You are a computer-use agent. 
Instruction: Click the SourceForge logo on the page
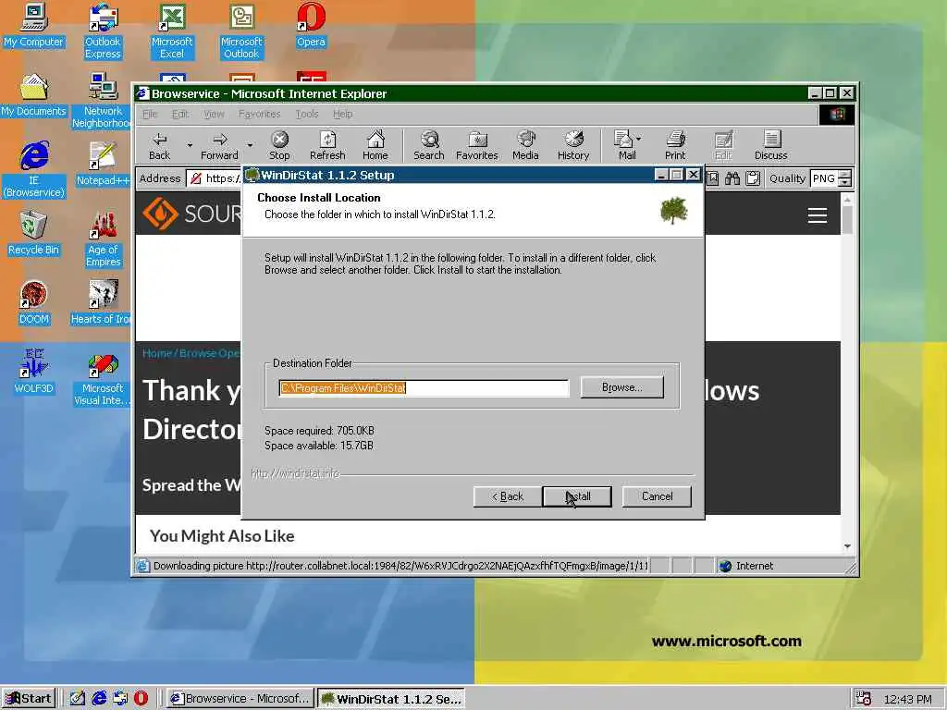point(191,214)
